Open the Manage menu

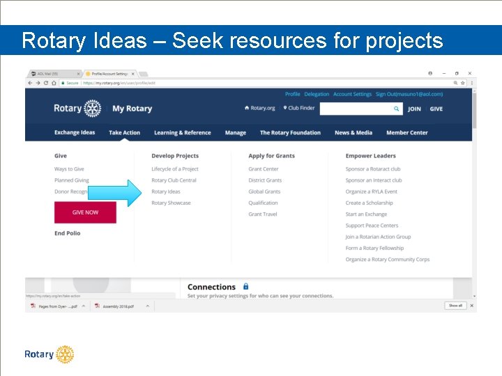(x=236, y=133)
